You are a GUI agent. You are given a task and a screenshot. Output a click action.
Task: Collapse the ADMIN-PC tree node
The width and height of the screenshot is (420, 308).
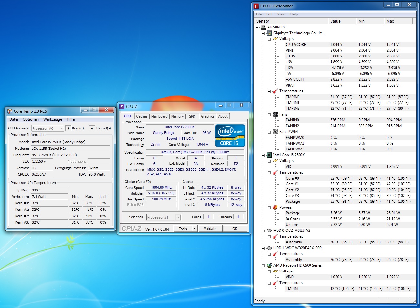(257, 27)
